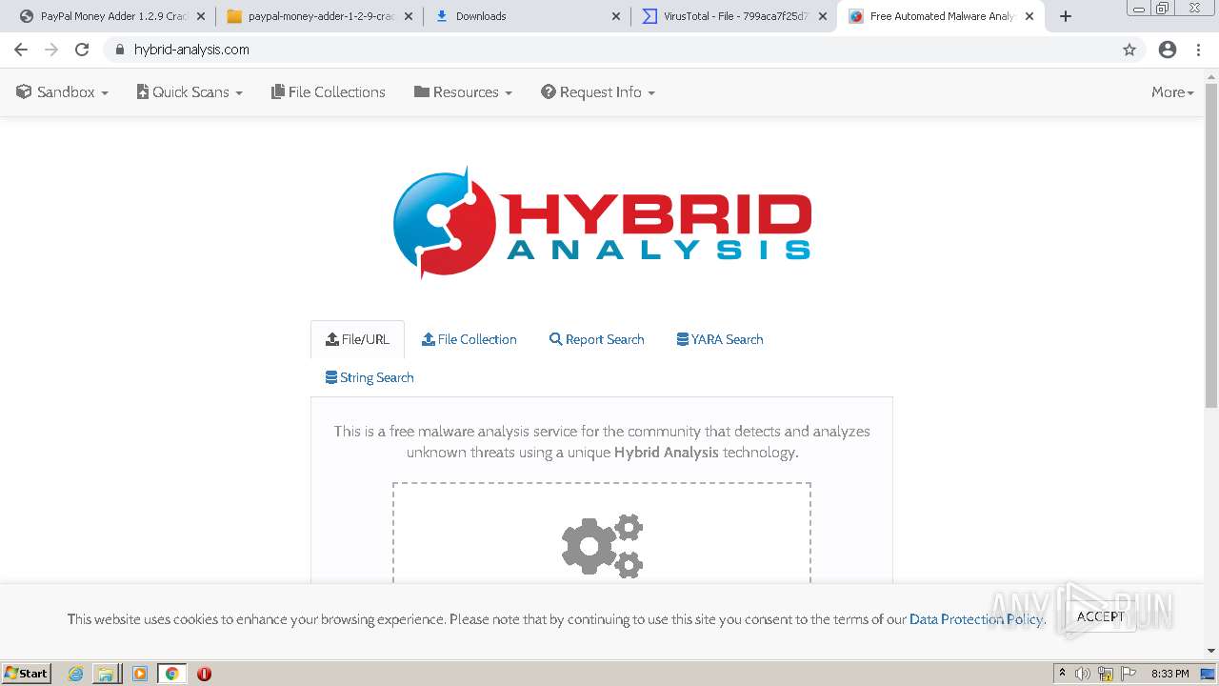Close the VirusTotal browser tab
Screen dimensions: 1219x686
point(823,16)
